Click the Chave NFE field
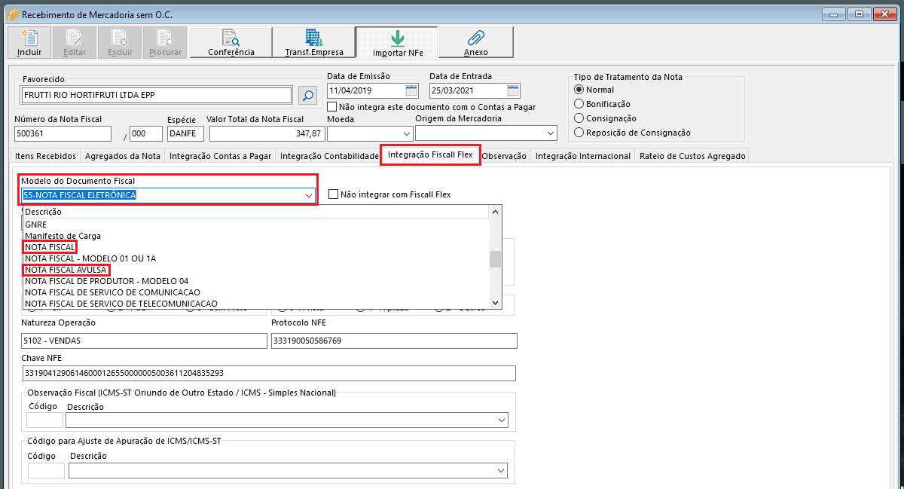Image resolution: width=904 pixels, height=489 pixels. (269, 373)
